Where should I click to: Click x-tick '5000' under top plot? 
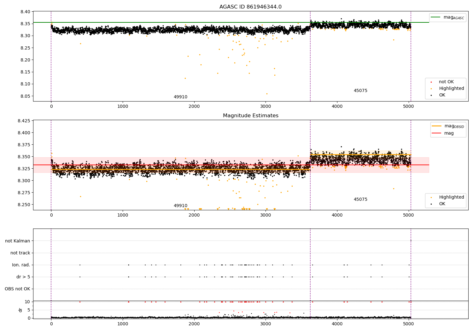coord(409,107)
